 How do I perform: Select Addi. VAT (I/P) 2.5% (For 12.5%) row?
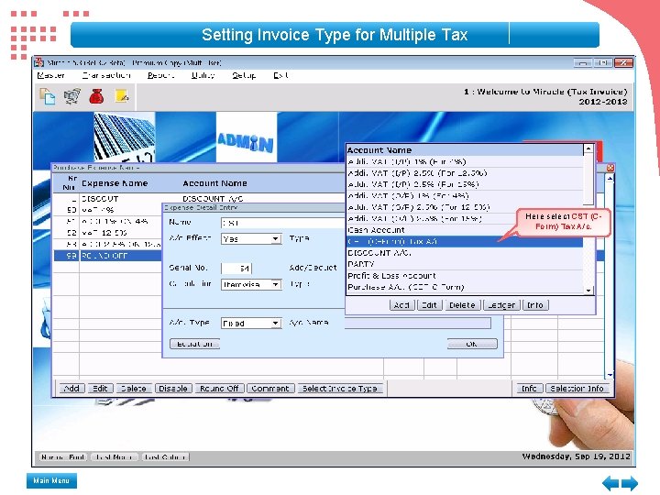click(x=464, y=173)
